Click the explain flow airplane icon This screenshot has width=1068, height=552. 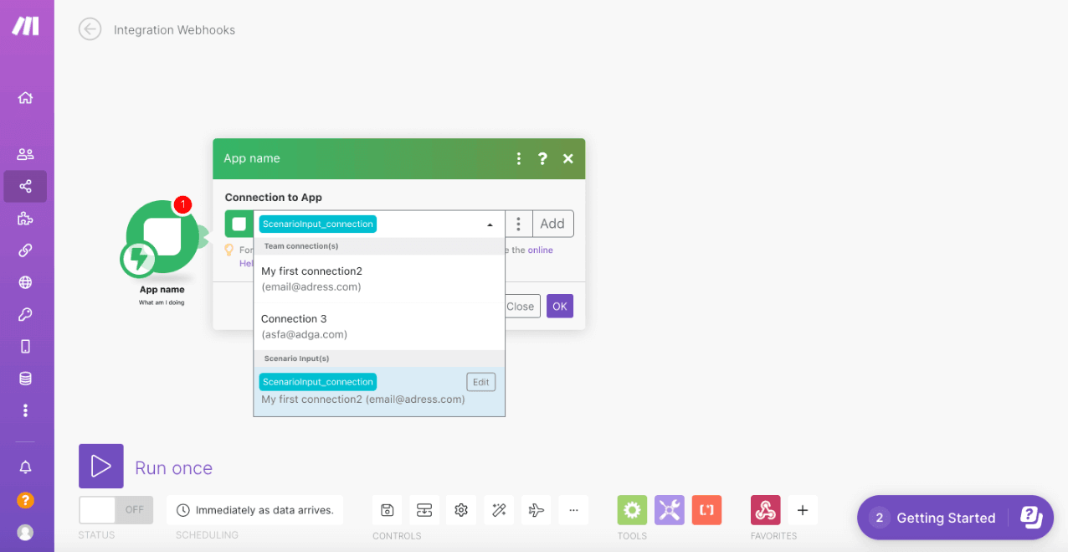[x=537, y=509]
